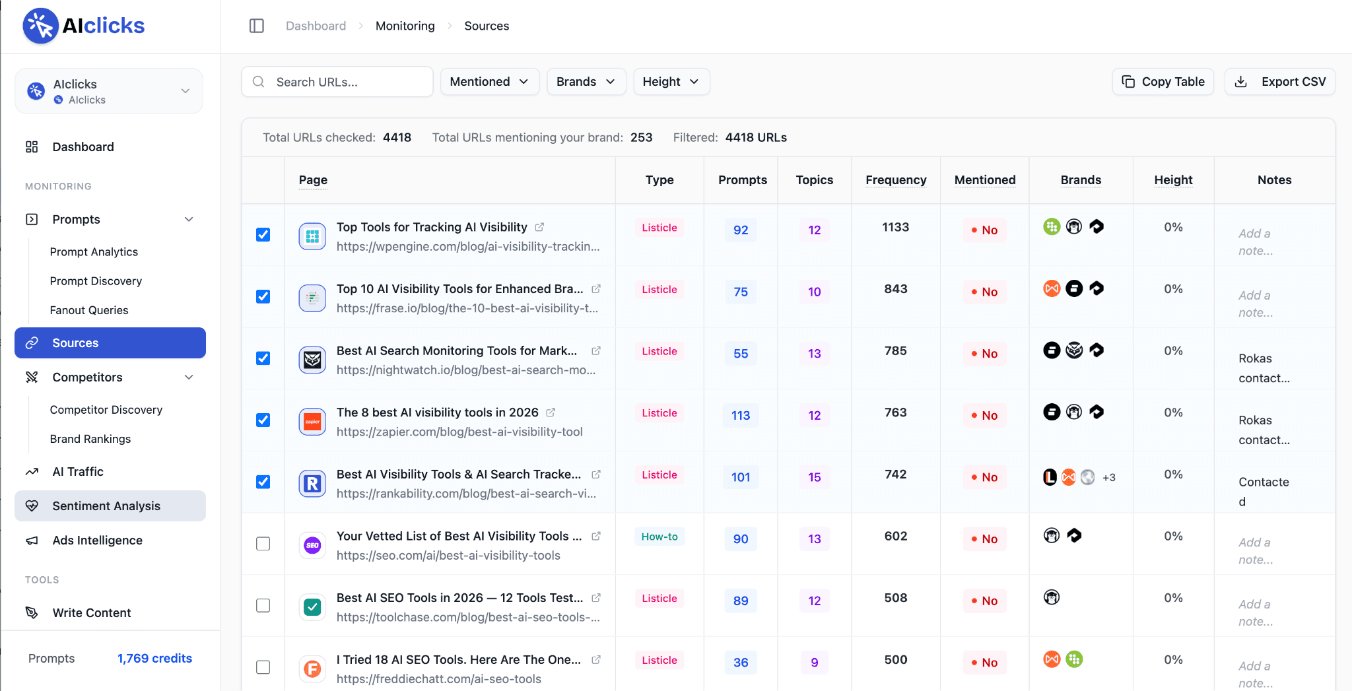Click the zapier favicon in table
The height and width of the screenshot is (691, 1352).
(312, 422)
